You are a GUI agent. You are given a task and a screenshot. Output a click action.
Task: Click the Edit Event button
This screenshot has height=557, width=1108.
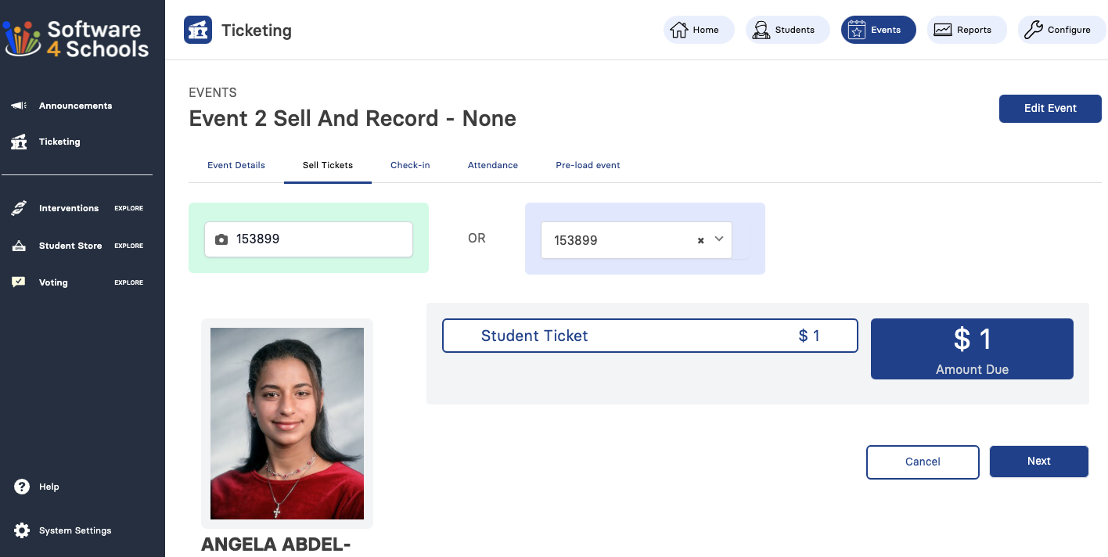point(1050,108)
